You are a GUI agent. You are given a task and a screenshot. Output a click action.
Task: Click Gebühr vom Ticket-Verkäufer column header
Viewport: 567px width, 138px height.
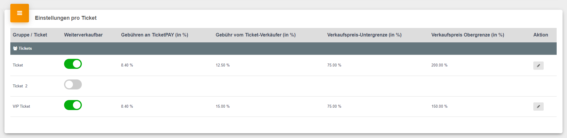(x=255, y=35)
